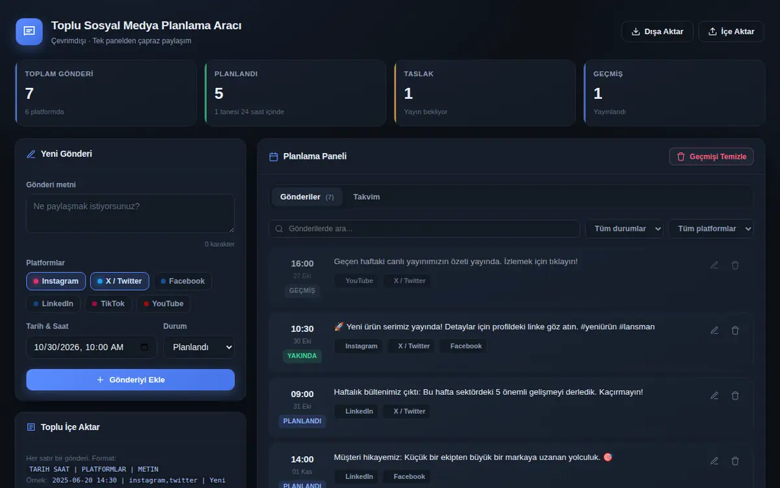Delete the 16:00 canlı yayın post
780x488 pixels.
(735, 265)
